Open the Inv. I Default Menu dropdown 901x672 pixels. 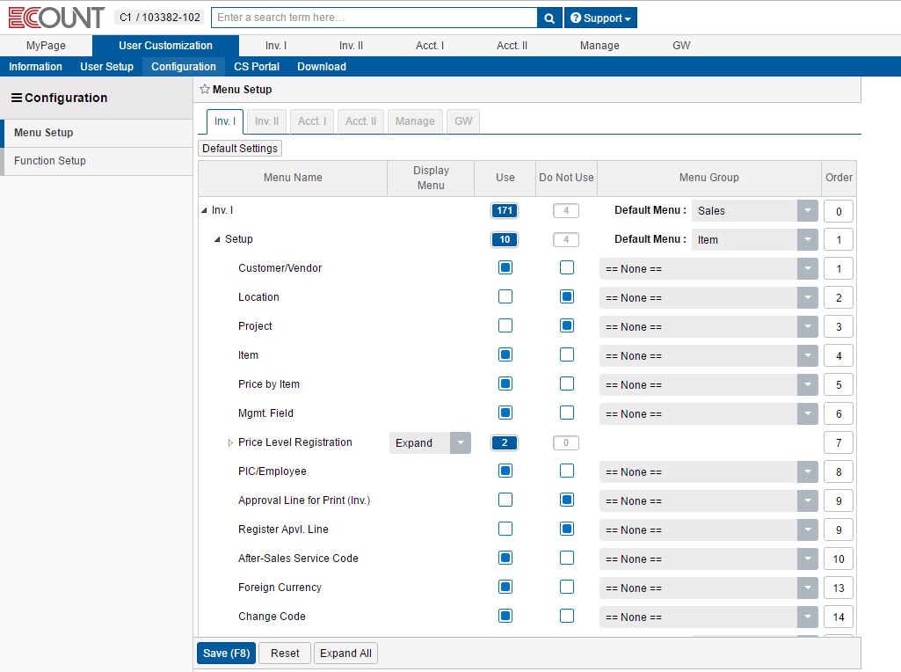(754, 210)
